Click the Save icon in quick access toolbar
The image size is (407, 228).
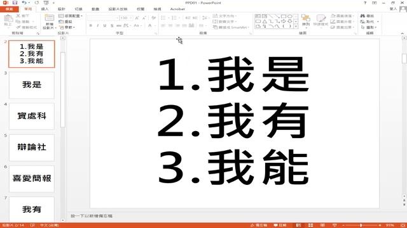click(15, 3)
